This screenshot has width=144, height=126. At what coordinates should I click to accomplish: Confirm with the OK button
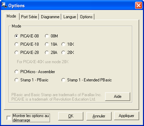coord(71,116)
